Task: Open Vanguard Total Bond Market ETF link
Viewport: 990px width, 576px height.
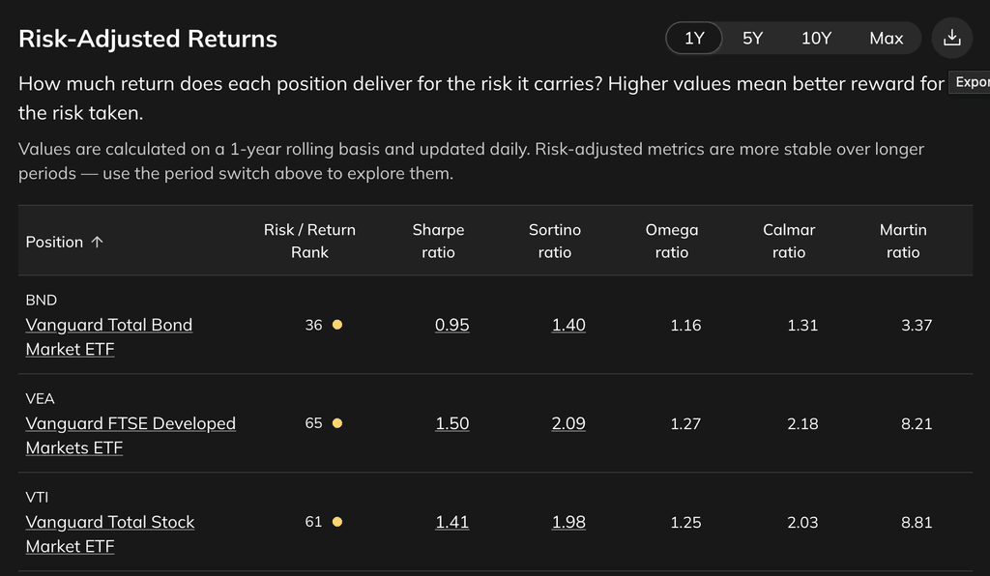Action: tap(109, 337)
